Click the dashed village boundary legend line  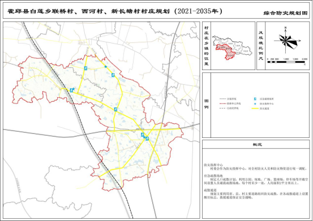pyautogui.click(x=223, y=109)
